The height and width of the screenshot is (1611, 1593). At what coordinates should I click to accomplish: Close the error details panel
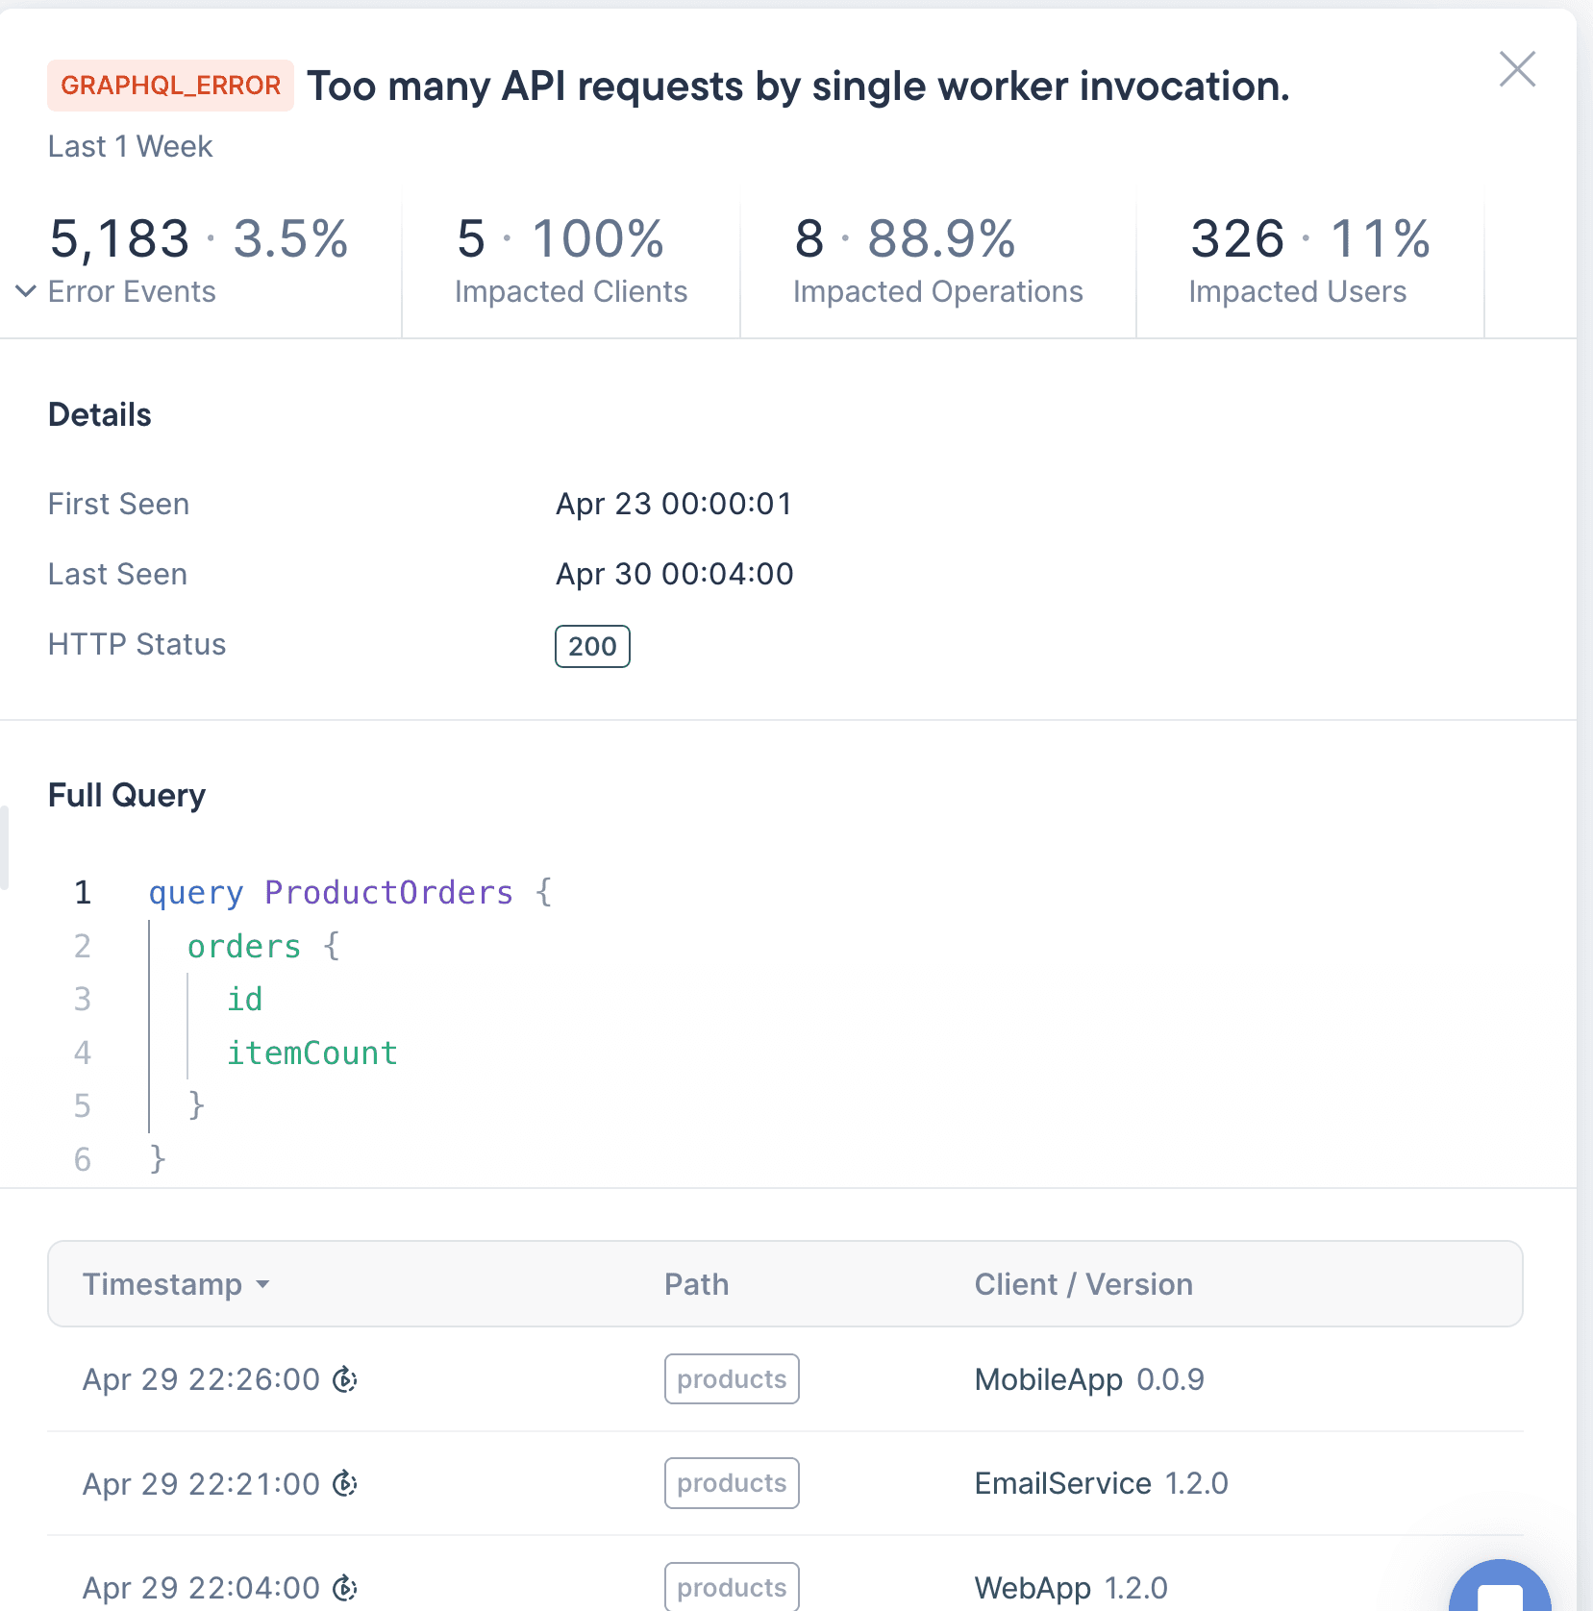click(1517, 69)
